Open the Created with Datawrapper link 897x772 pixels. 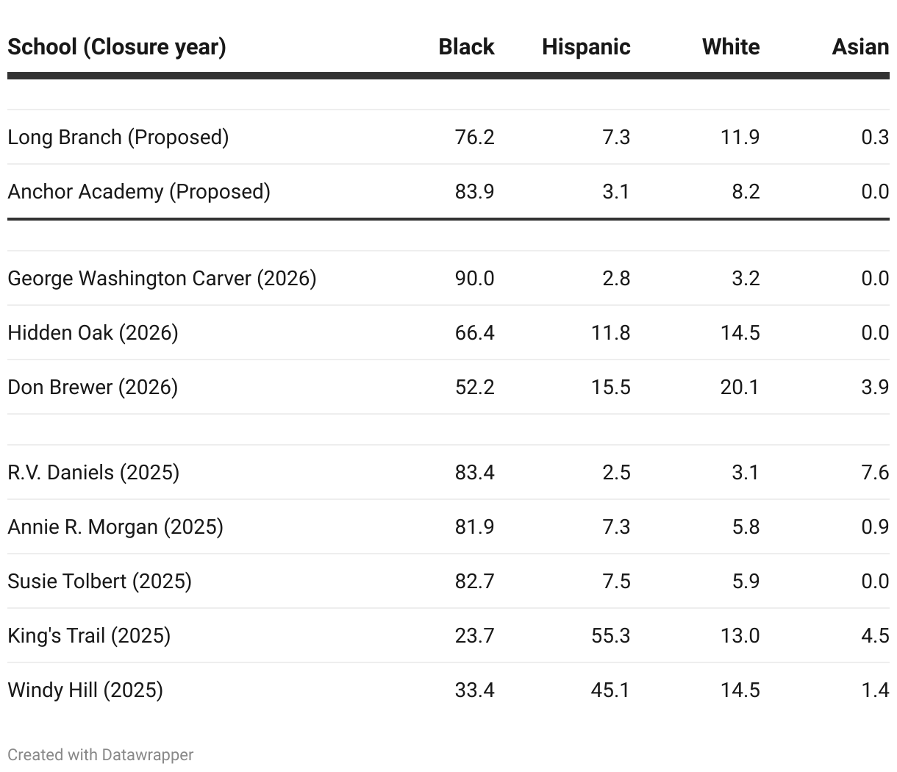[101, 755]
